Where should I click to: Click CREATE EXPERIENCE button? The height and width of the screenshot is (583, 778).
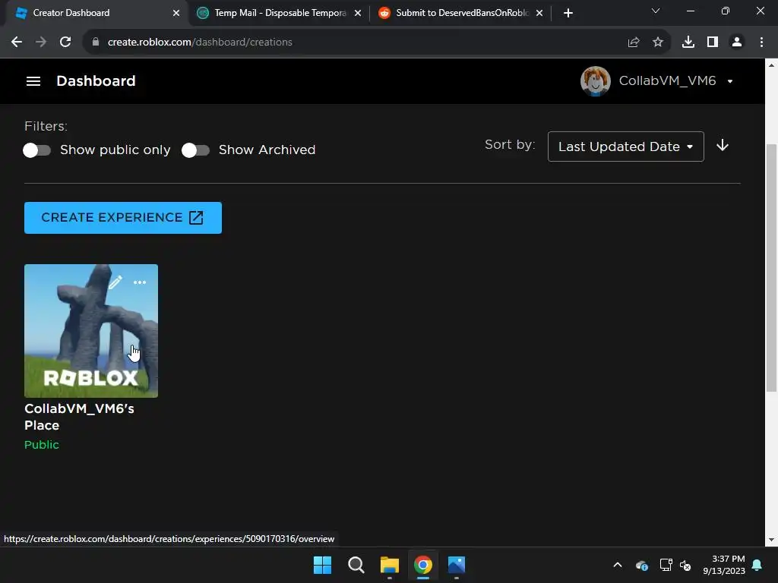123,218
